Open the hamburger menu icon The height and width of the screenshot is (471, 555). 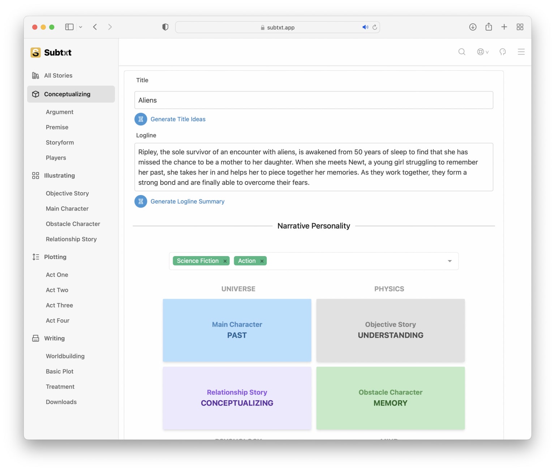pos(521,52)
